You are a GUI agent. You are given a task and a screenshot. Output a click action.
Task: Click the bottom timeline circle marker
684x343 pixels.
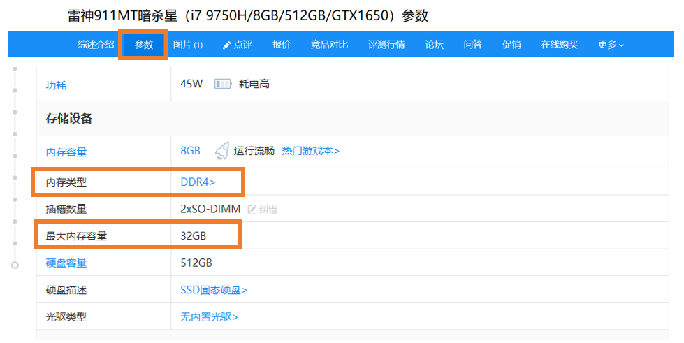(x=15, y=265)
